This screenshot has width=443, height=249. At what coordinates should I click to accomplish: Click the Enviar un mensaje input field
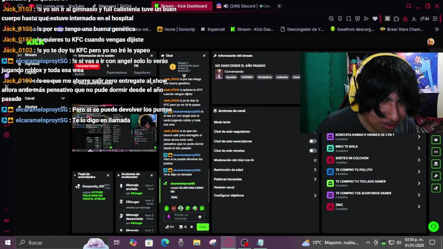183,217
